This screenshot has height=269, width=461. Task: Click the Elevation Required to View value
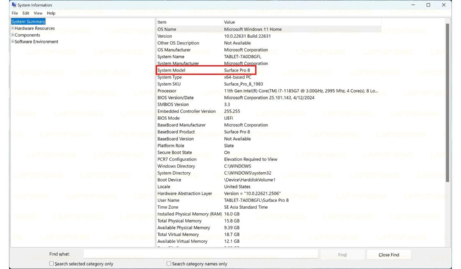pos(250,159)
